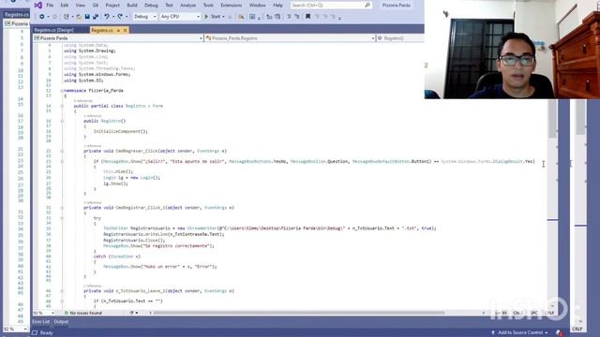
Task: Click the Save All icon
Action: click(x=96, y=17)
